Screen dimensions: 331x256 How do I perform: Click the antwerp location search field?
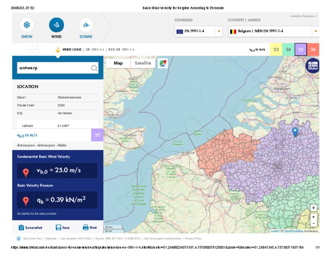[x=53, y=68]
